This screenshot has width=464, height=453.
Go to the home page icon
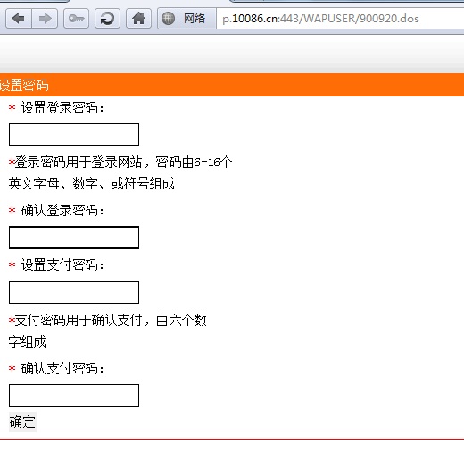pyautogui.click(x=138, y=19)
